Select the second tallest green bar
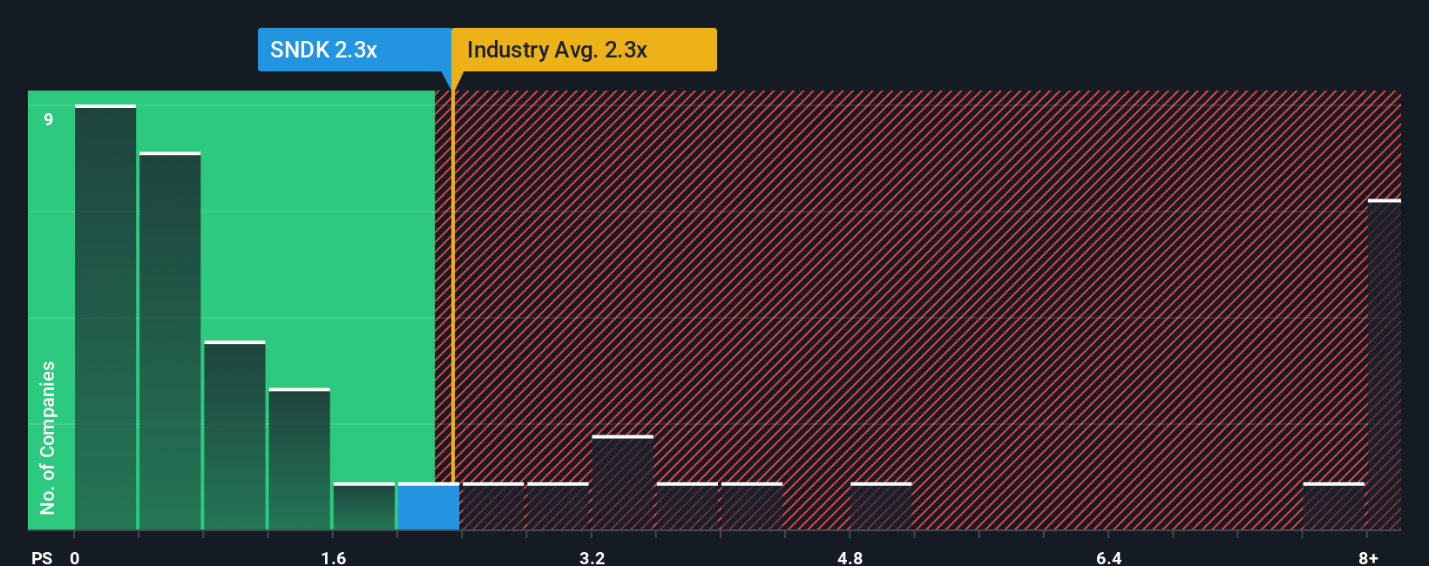The height and width of the screenshot is (566, 1429). click(170, 340)
